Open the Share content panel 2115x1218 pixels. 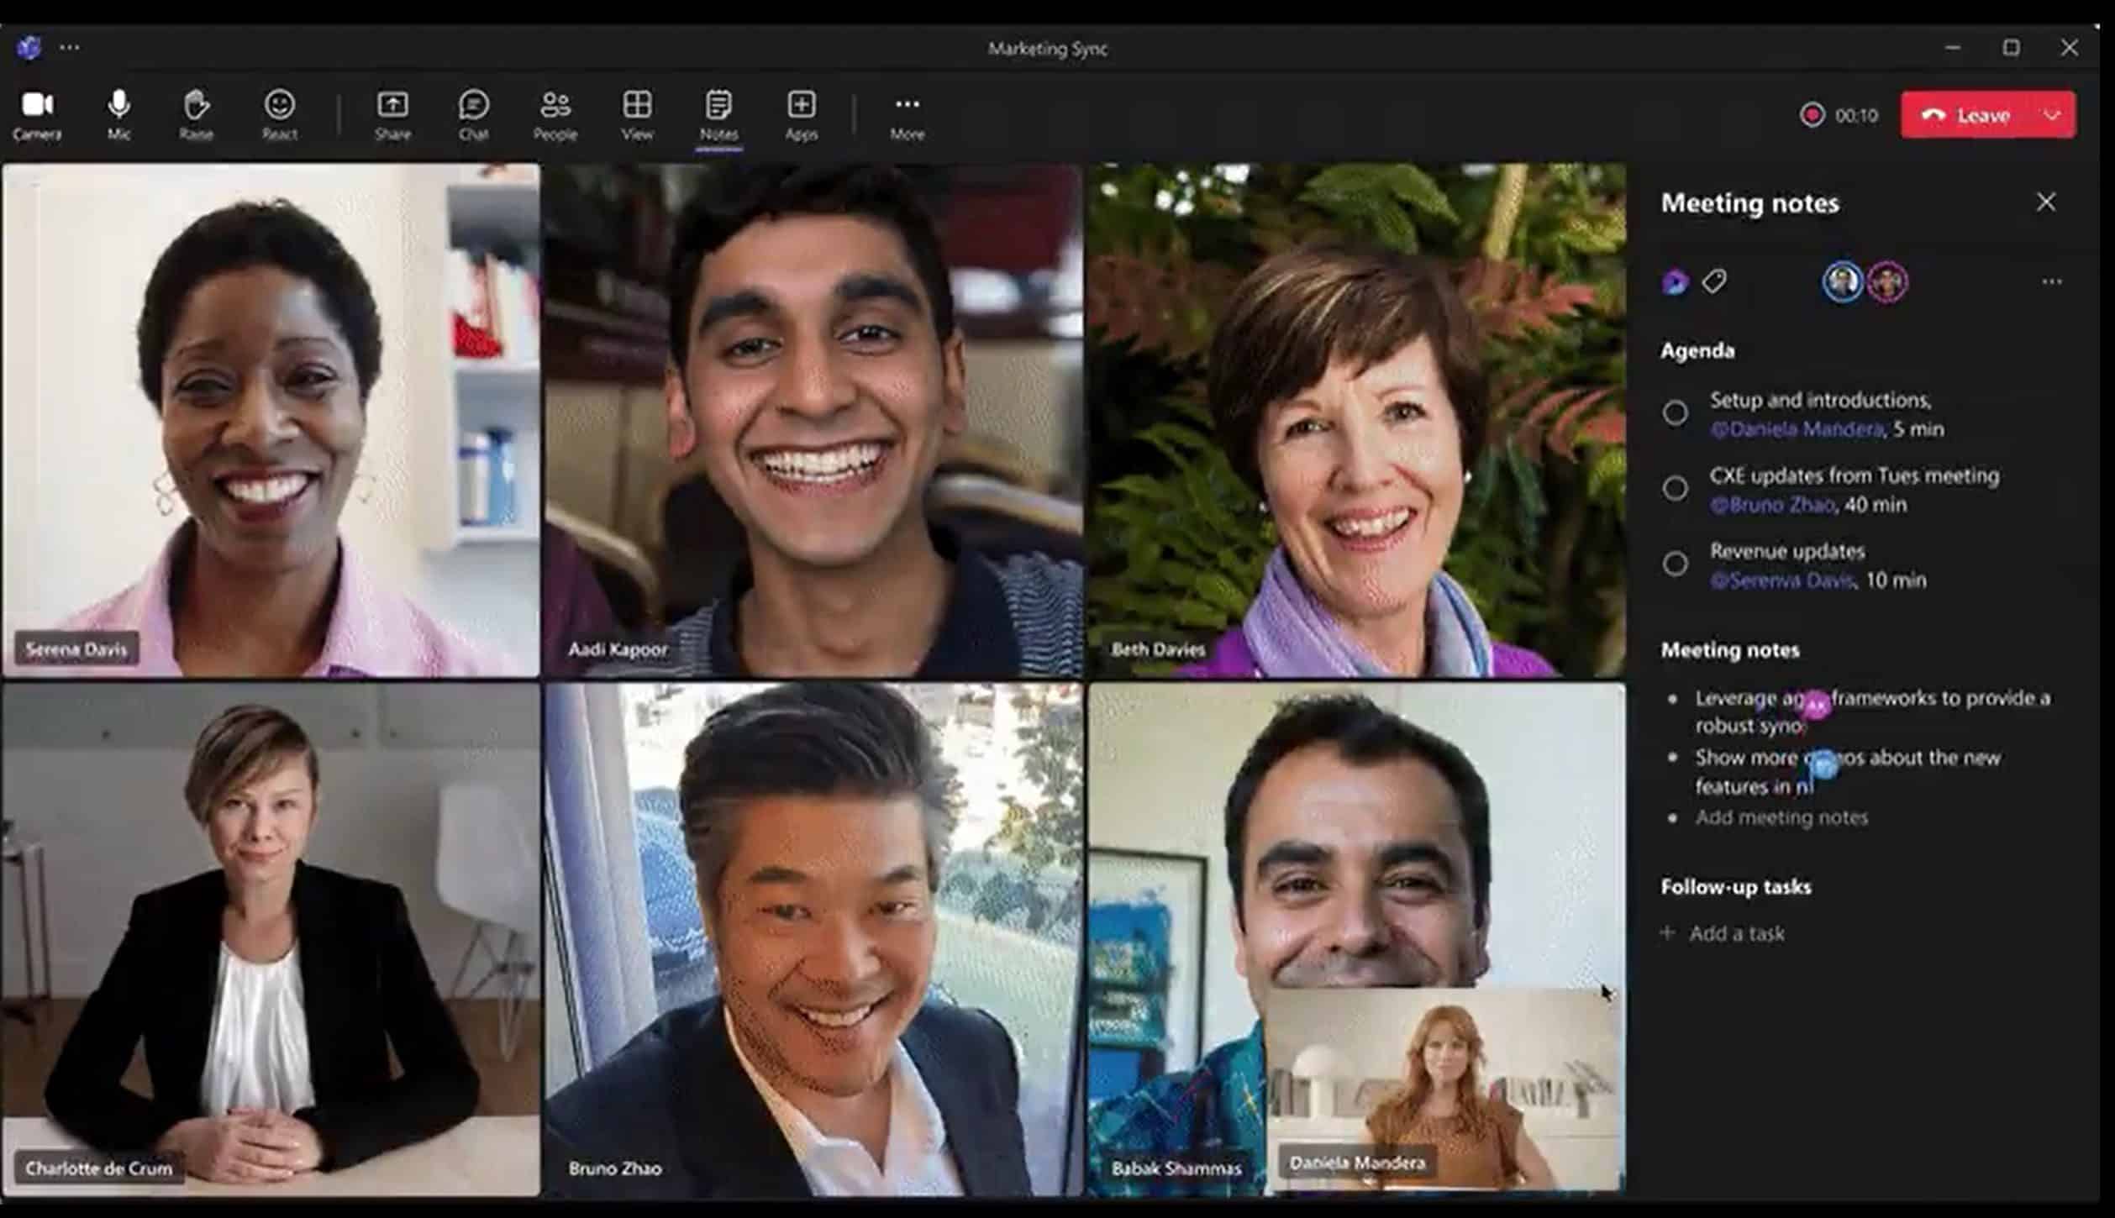tap(392, 115)
